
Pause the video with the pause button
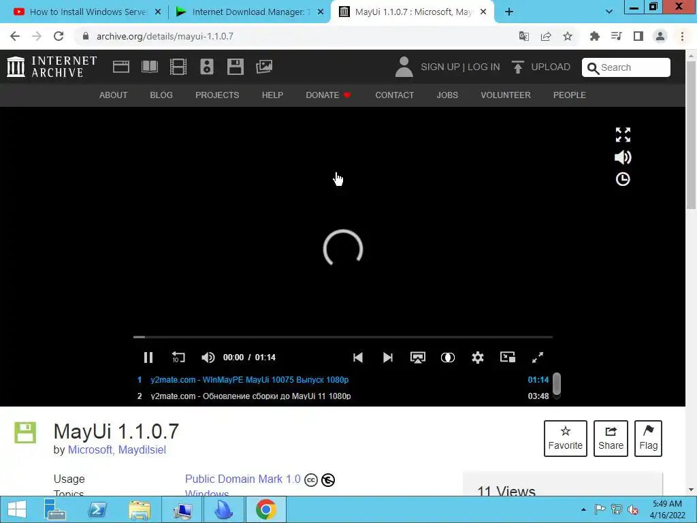coord(148,358)
